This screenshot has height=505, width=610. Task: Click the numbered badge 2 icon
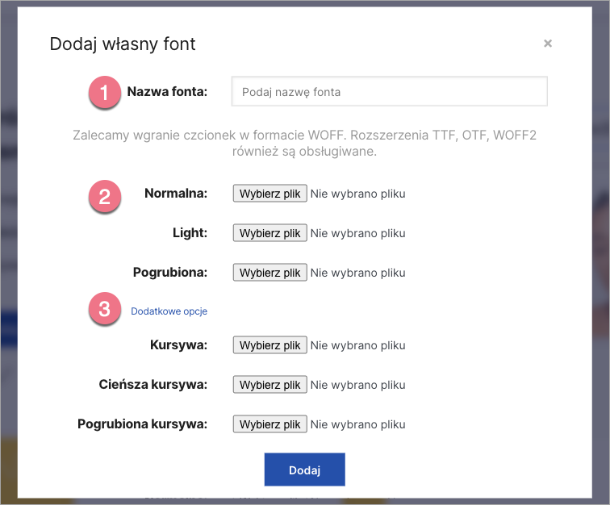click(x=105, y=196)
